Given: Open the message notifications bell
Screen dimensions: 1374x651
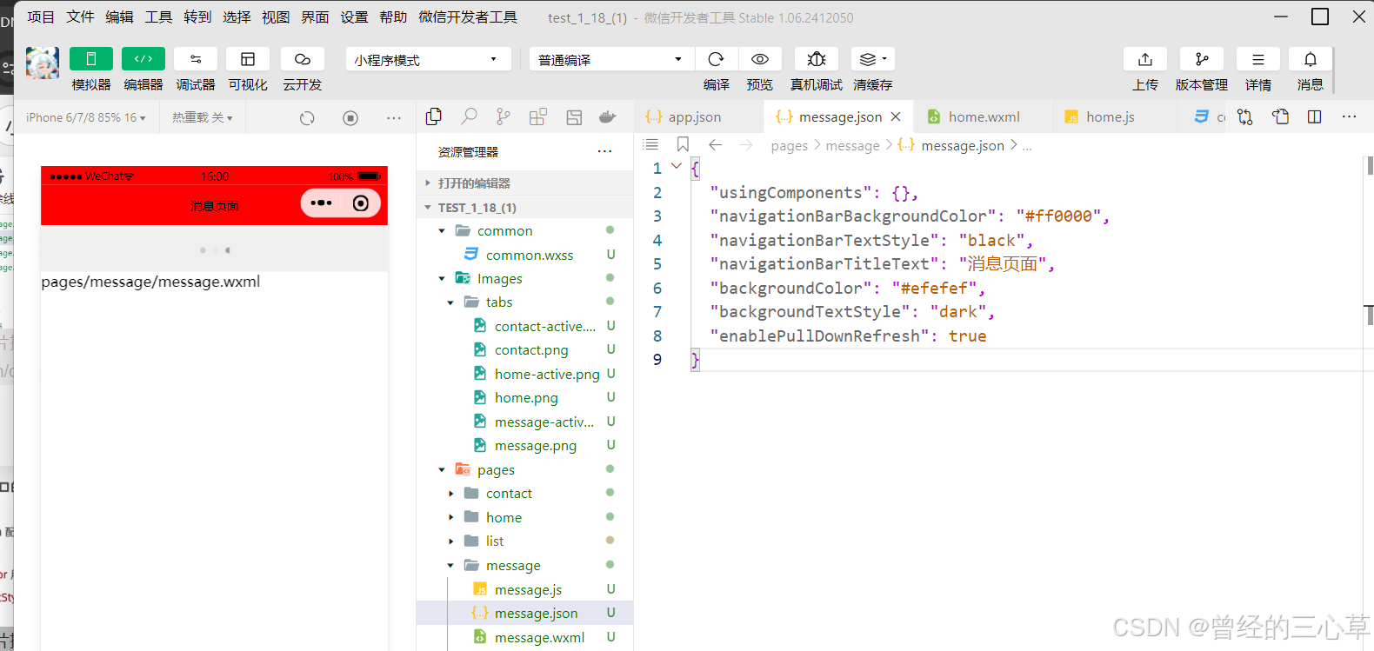Looking at the screenshot, I should point(1311,59).
